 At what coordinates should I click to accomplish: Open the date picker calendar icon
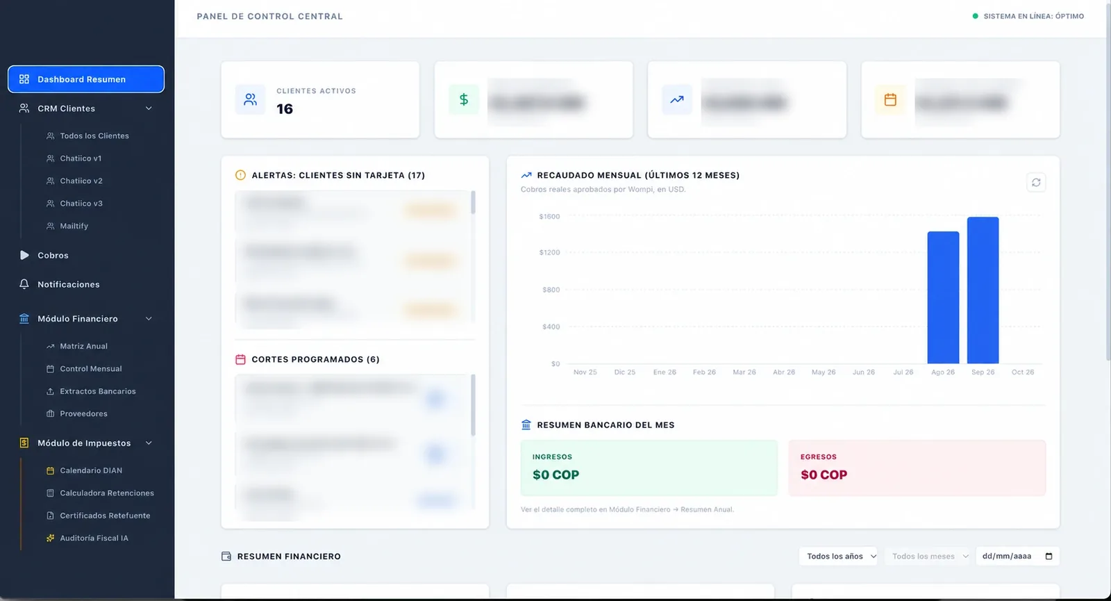(x=1049, y=557)
